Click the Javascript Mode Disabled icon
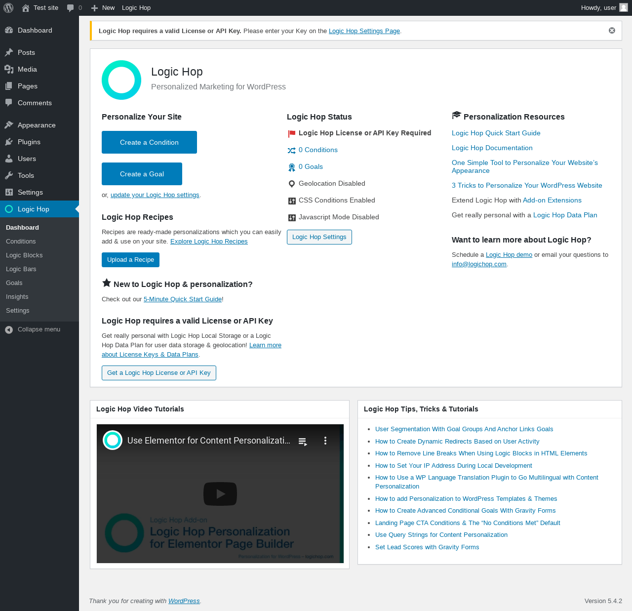The height and width of the screenshot is (611, 632). (292, 218)
